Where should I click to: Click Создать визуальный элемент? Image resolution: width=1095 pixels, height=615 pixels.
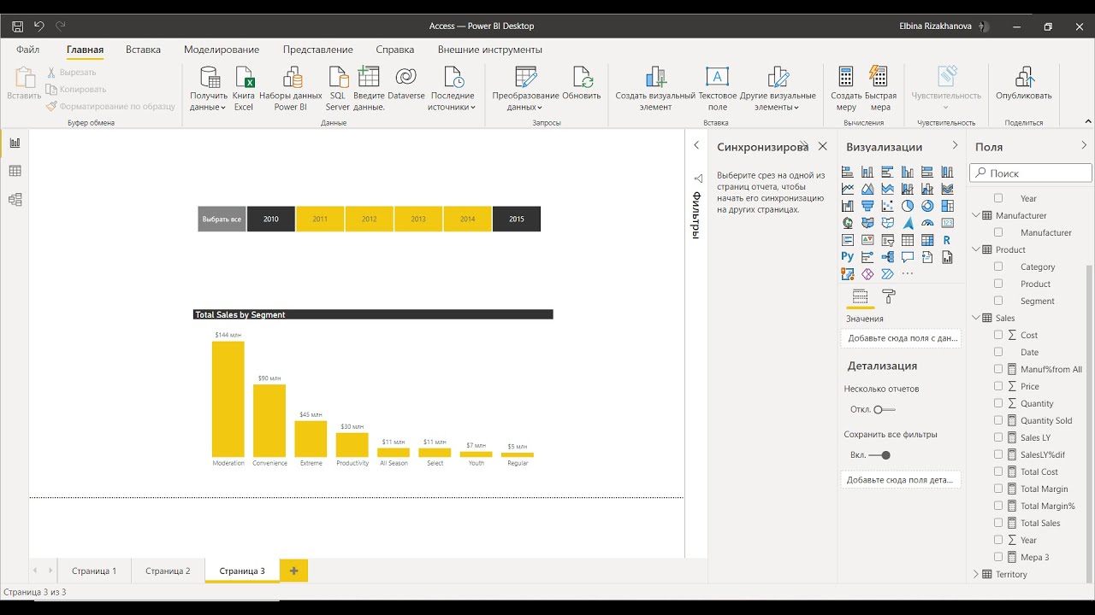pyautogui.click(x=655, y=89)
